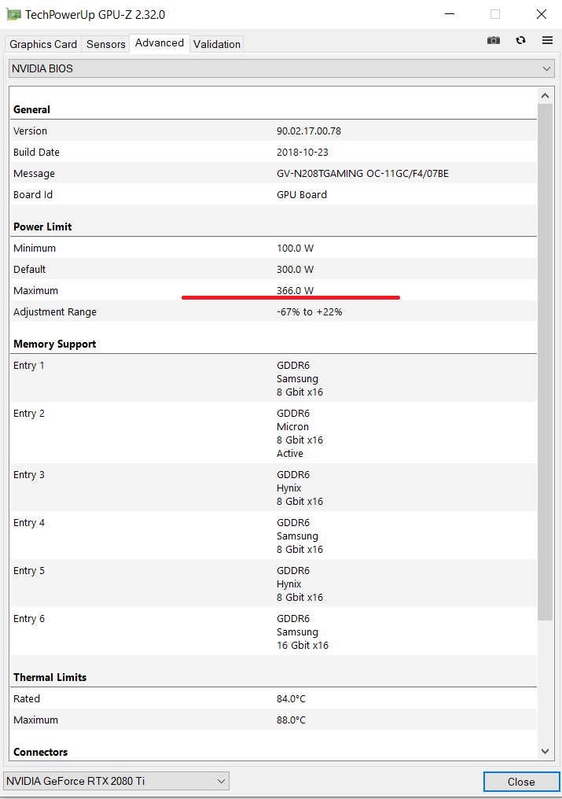Switch to the Graphics Card tab
Viewport: 562px width, 799px height.
point(43,44)
